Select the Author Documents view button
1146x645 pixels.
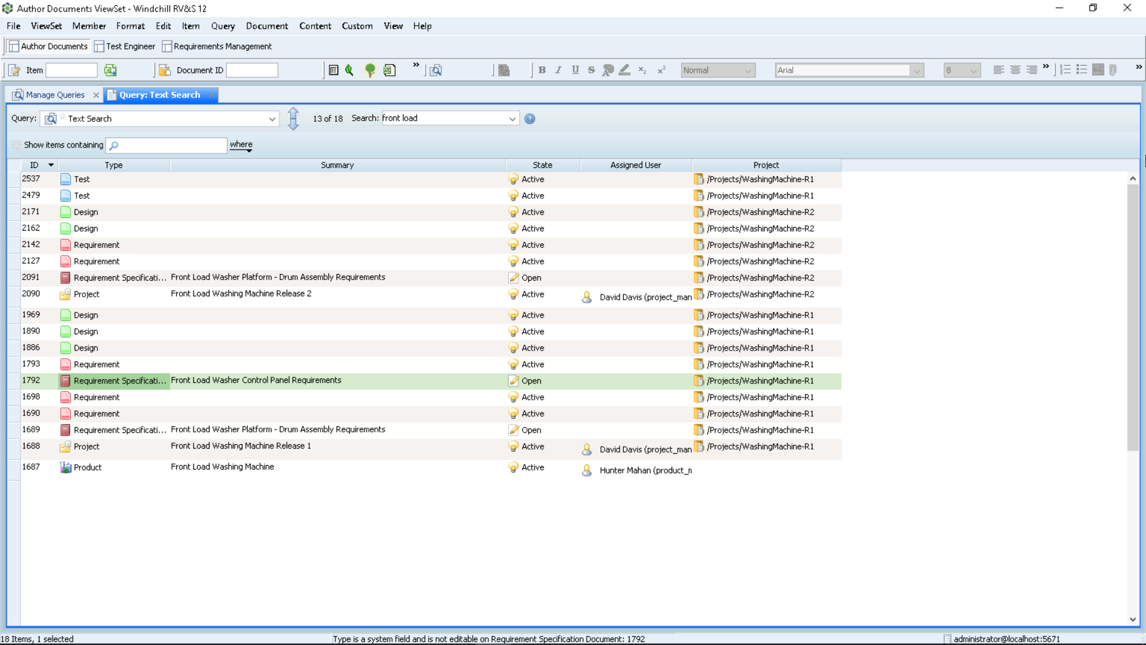pos(48,47)
